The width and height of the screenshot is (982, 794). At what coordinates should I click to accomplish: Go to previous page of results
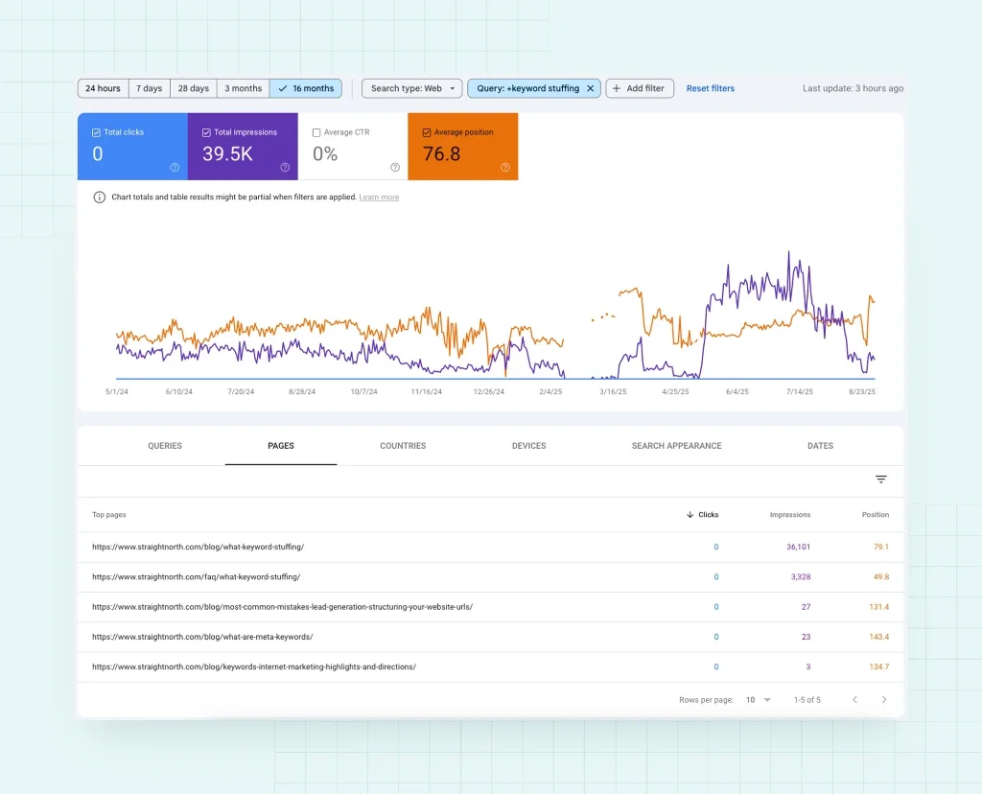click(854, 700)
